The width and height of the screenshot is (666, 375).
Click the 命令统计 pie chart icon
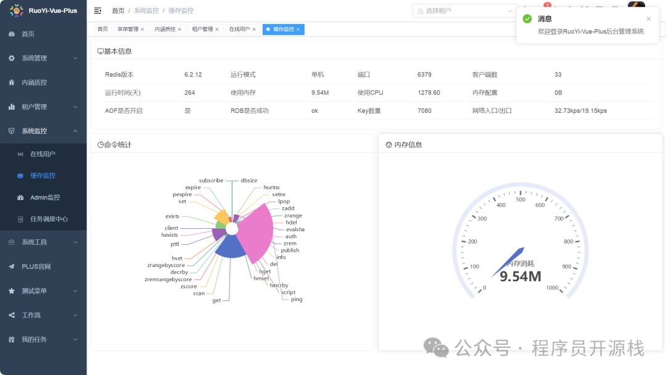101,145
